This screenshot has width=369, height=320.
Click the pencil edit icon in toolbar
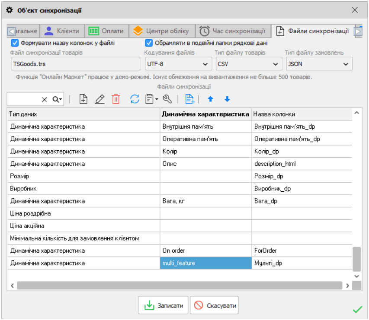(100, 99)
